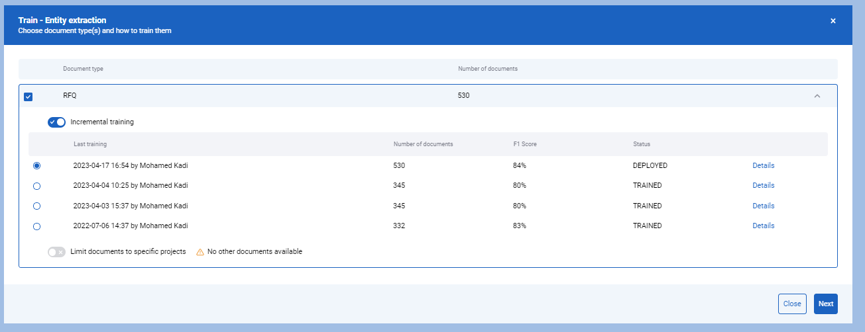Screen dimensions: 865x332
Task: Enable Limit documents to specific projects toggle
Action: tap(56, 252)
